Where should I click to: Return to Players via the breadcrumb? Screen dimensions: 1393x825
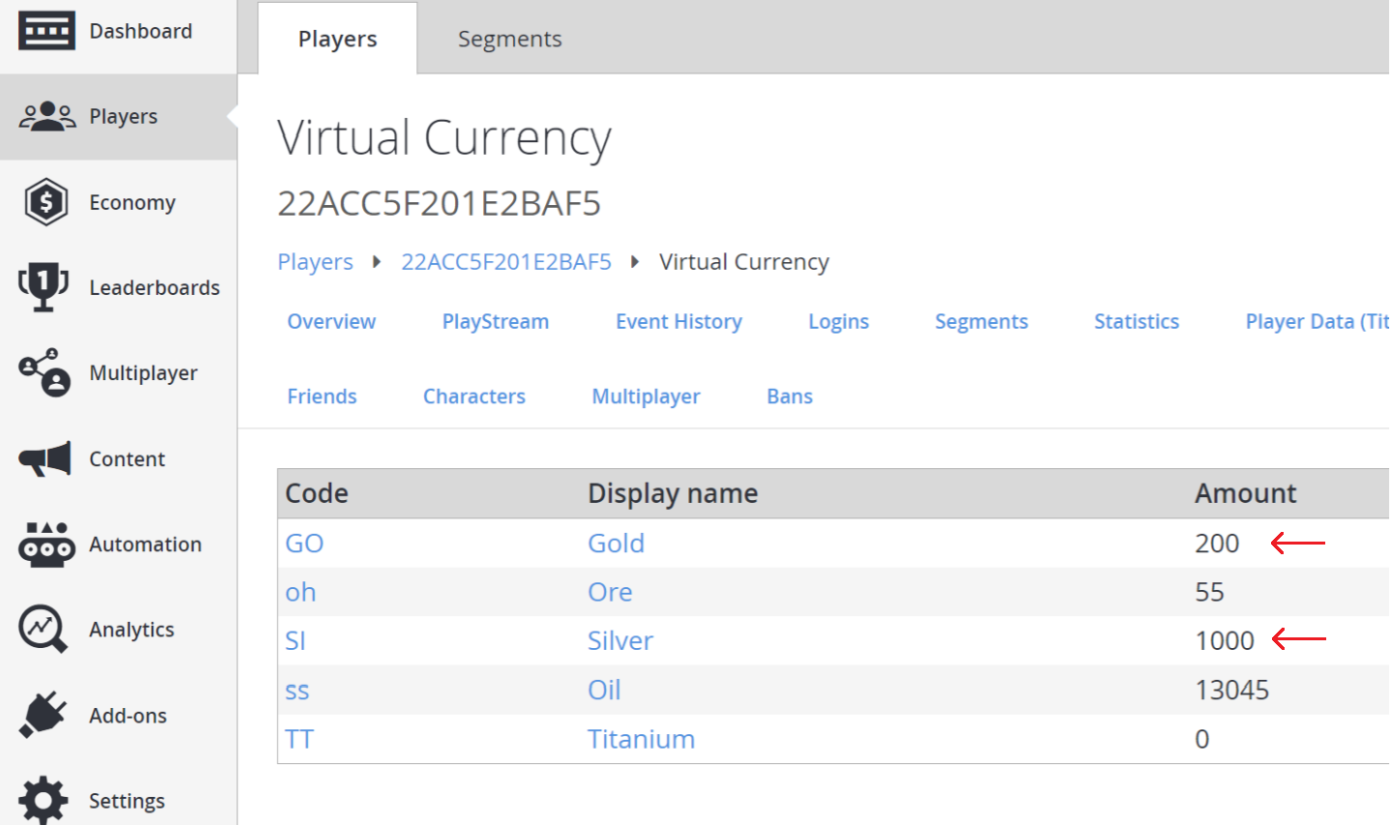[x=315, y=261]
